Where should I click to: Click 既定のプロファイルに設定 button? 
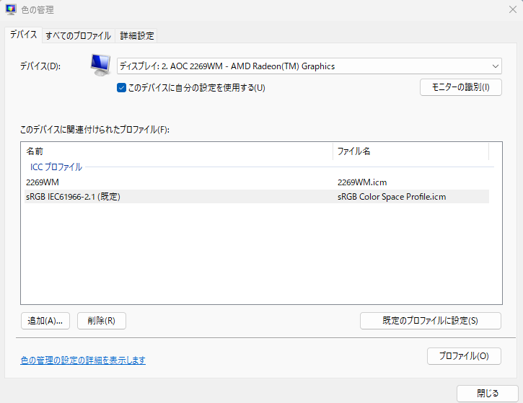click(430, 321)
